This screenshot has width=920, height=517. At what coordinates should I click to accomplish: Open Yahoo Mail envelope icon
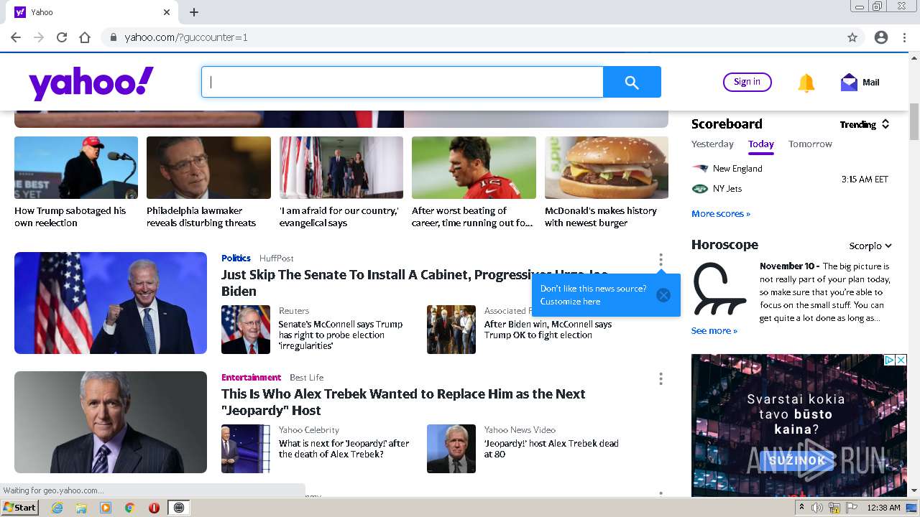[849, 83]
